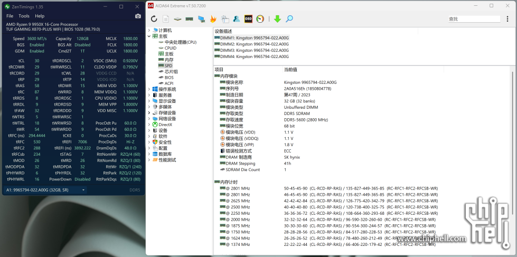
Task: Click the Report page icon in AIDA64
Action: pos(166,19)
